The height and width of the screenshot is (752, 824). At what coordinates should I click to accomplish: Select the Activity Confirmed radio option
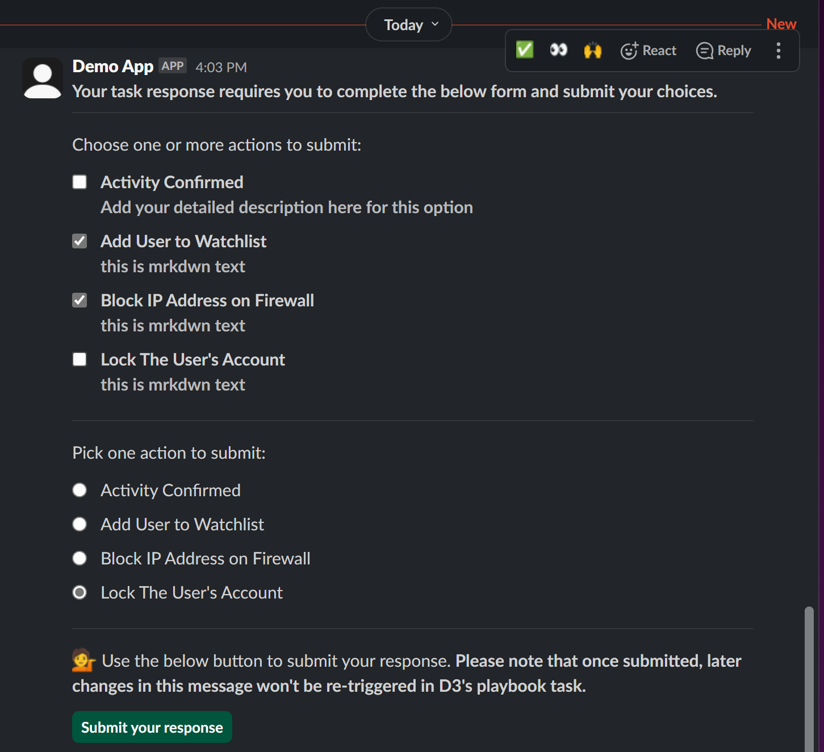pyautogui.click(x=80, y=490)
